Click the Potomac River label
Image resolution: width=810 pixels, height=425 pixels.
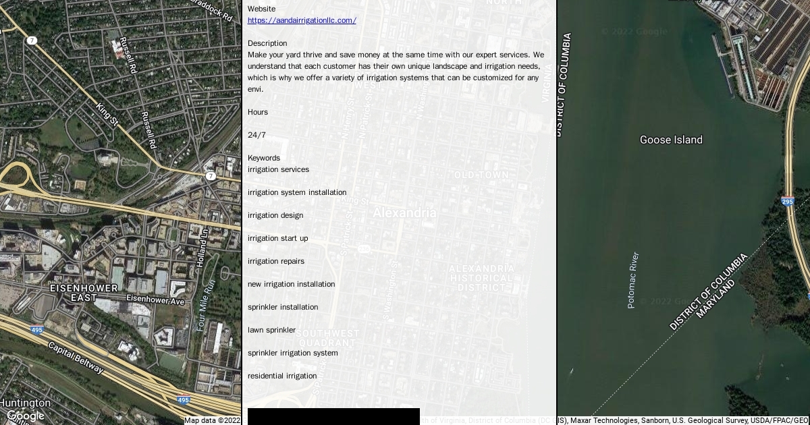632,280
